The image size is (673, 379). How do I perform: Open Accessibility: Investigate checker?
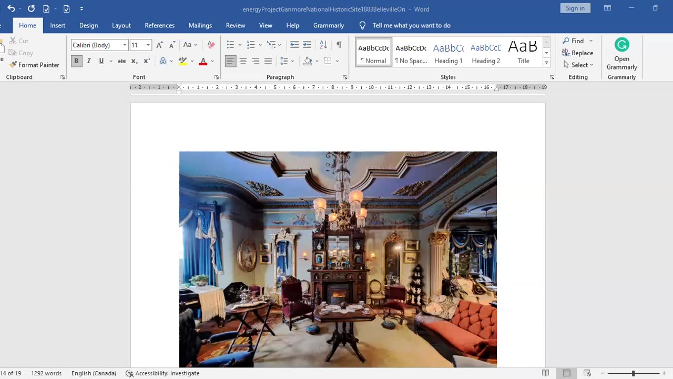(162, 373)
